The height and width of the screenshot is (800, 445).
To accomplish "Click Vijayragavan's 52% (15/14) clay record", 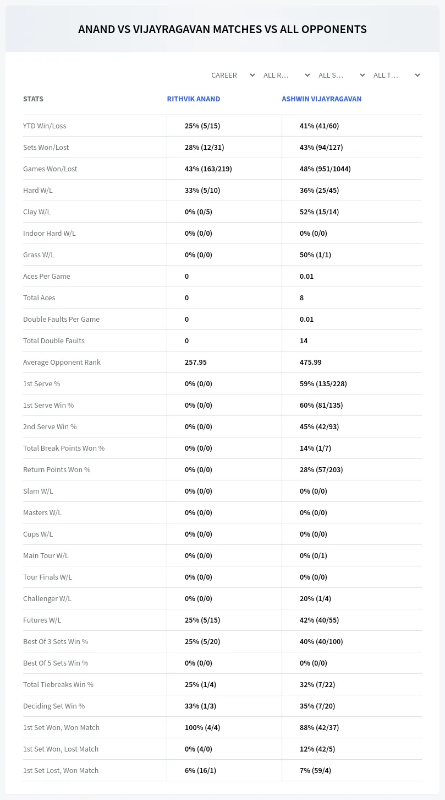I will click(x=320, y=212).
